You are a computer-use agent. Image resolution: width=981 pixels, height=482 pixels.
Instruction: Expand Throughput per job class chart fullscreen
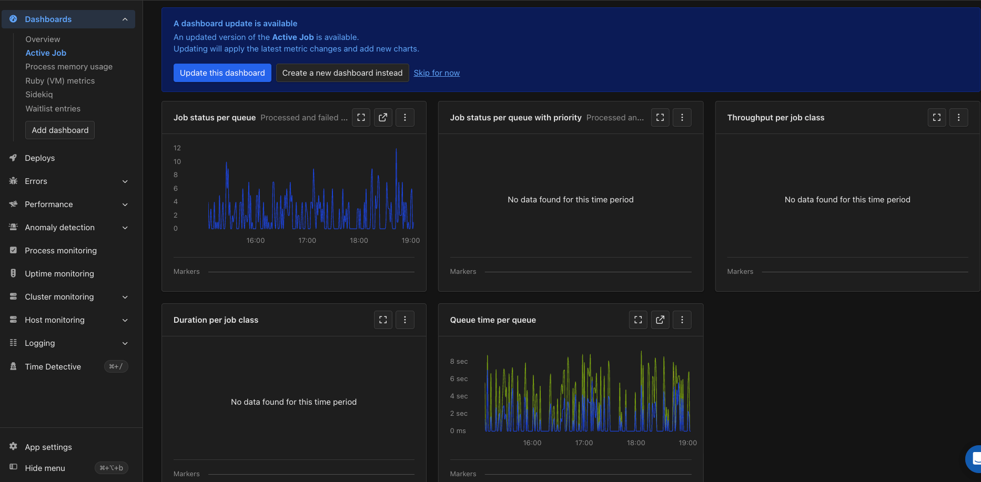click(937, 118)
